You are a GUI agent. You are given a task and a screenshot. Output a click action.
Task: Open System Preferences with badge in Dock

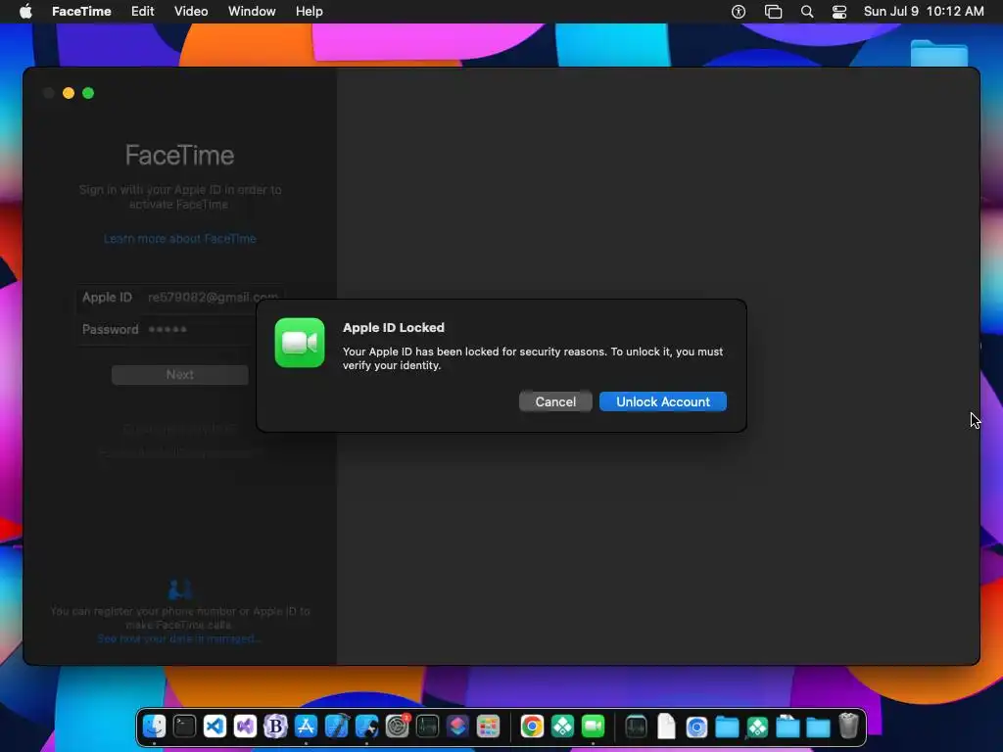pyautogui.click(x=398, y=727)
